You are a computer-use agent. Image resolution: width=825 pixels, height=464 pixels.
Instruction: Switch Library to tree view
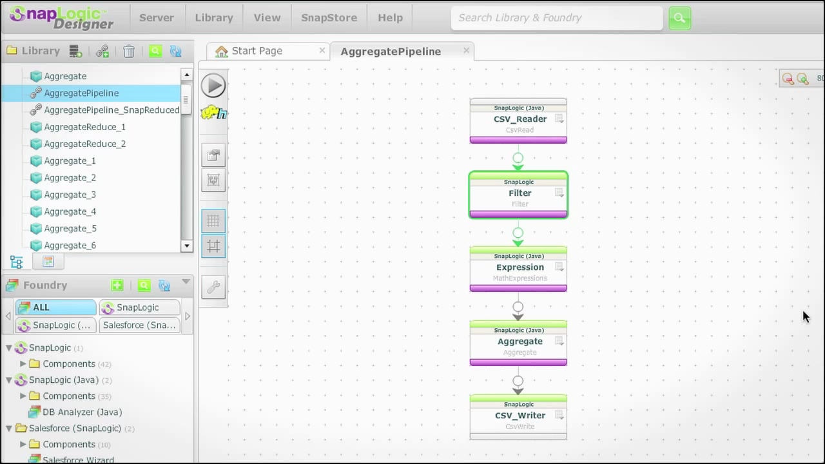click(x=17, y=262)
